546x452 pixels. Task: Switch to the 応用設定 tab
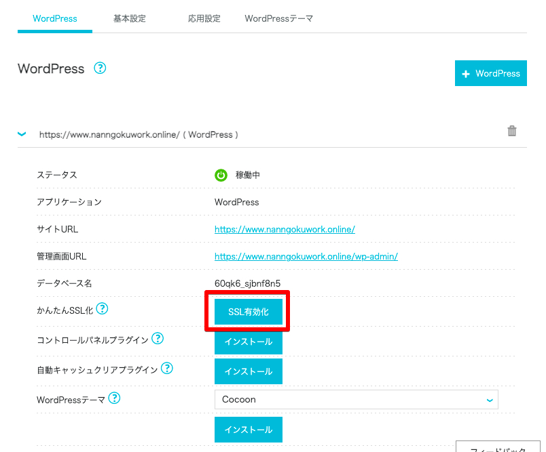tap(204, 18)
